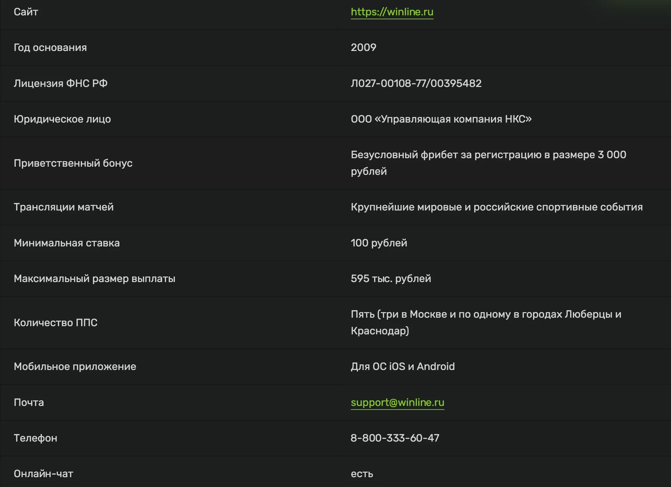Select the 'Трансляции матчей' label
Screen dimensions: 671x487
63,207
